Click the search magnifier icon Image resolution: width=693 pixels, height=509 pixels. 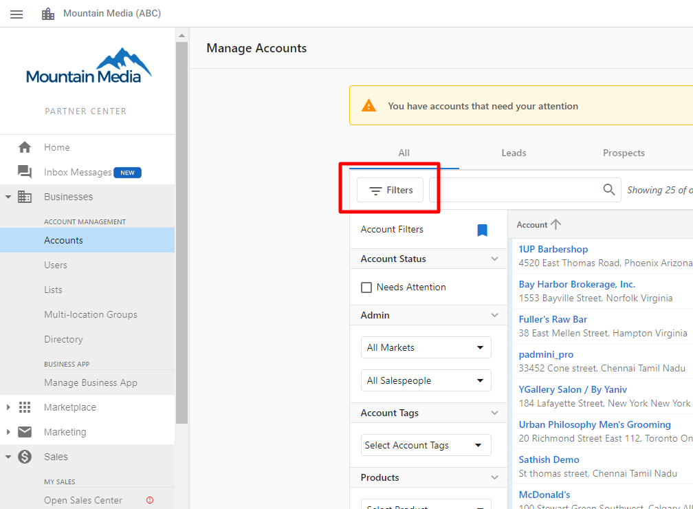click(x=609, y=190)
